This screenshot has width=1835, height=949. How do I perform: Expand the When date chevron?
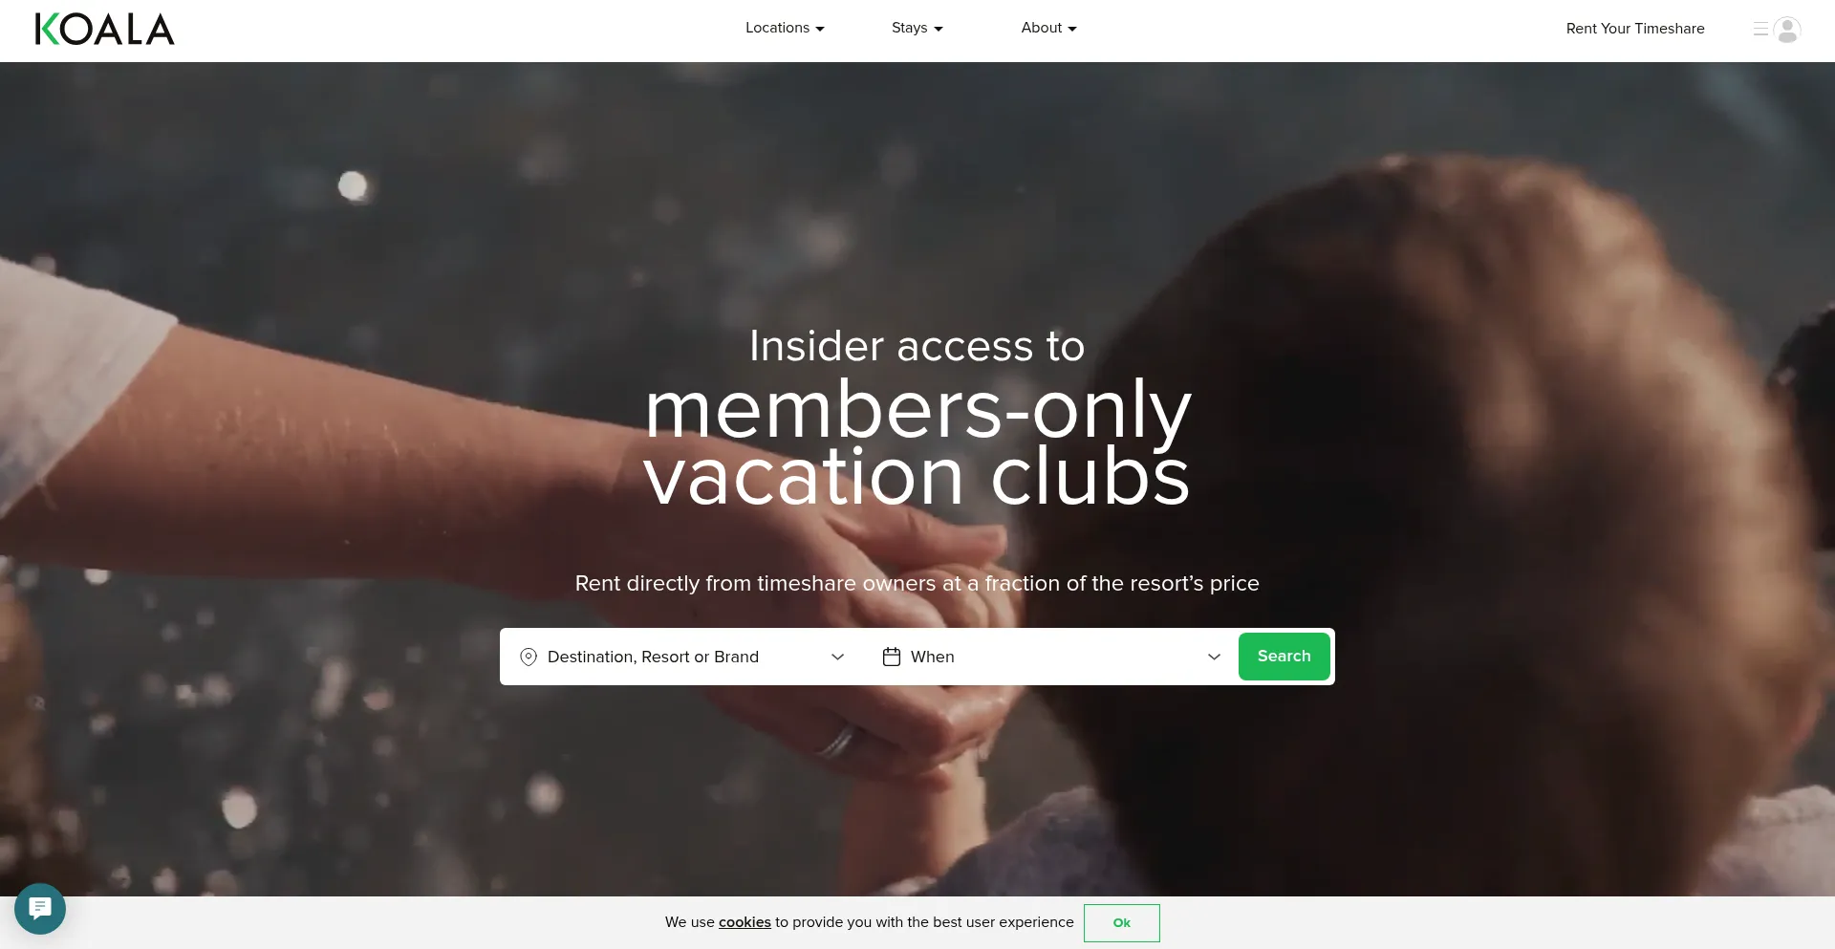(x=1215, y=657)
